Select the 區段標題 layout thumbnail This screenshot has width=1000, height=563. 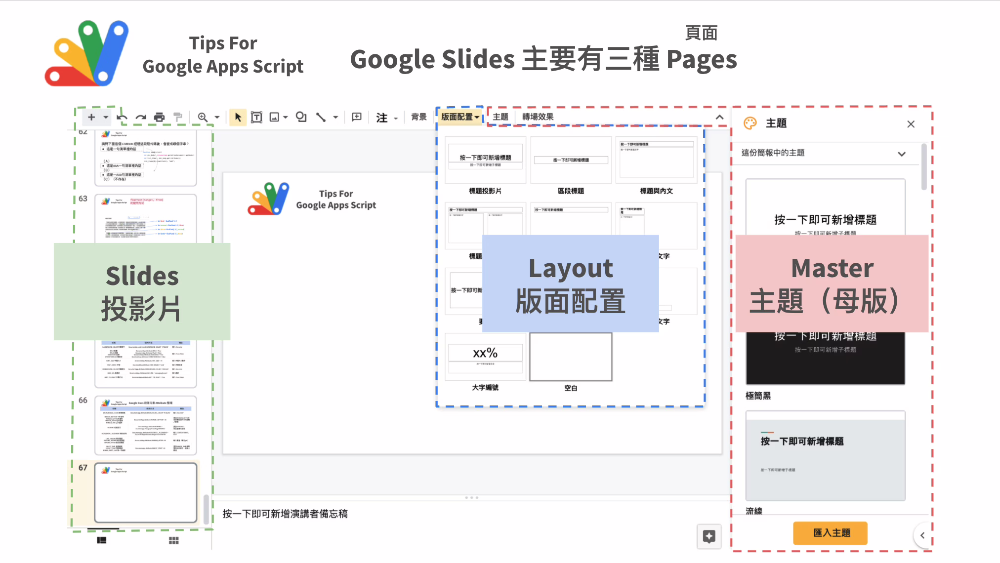tap(571, 160)
